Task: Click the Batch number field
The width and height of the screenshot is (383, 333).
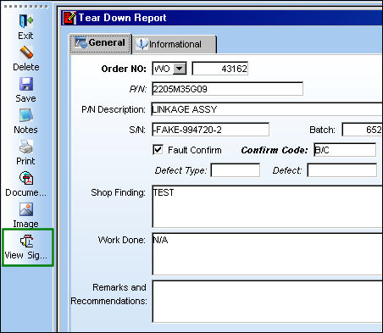Action: coord(363,130)
